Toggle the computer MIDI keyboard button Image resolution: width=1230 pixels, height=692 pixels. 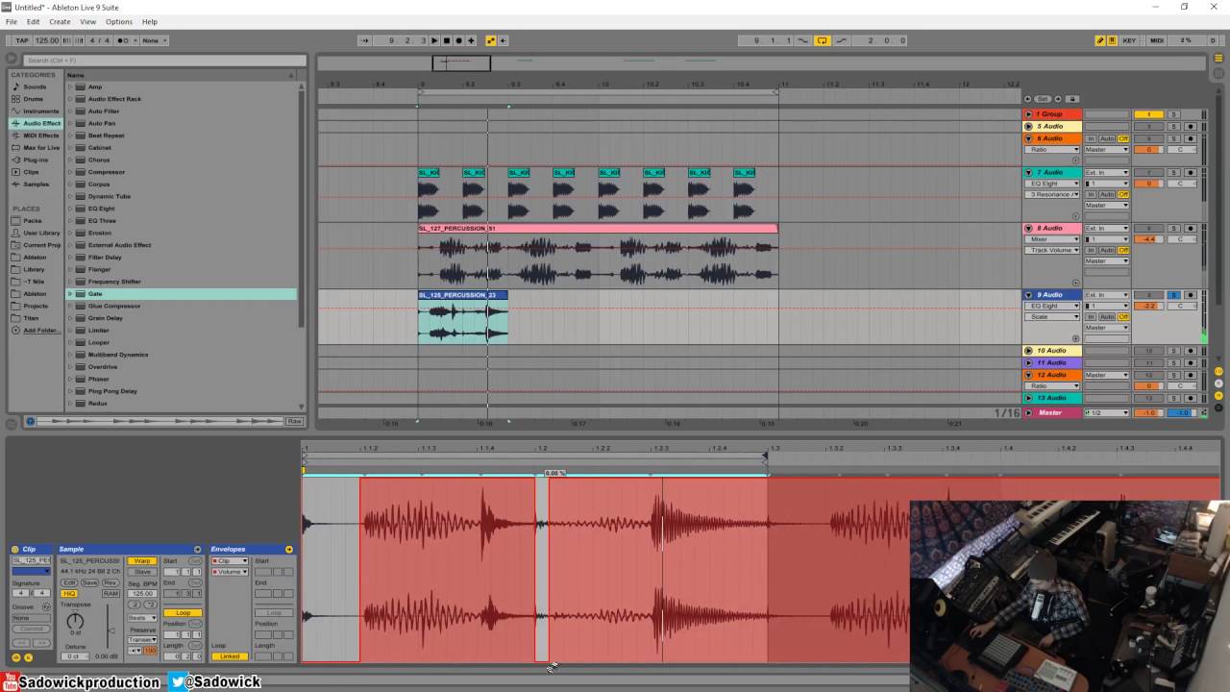(x=1112, y=40)
